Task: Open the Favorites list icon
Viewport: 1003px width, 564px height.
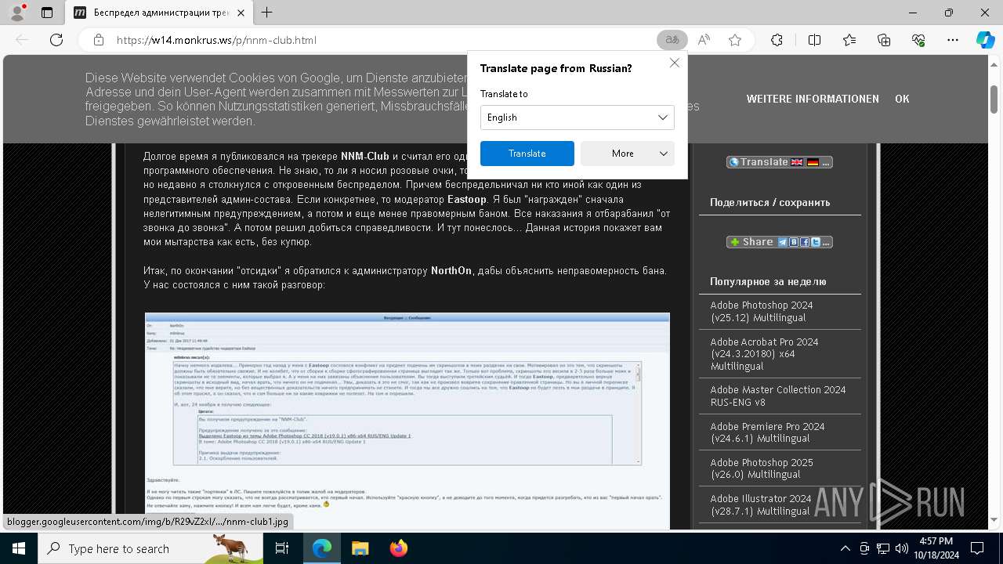Action: pos(849,40)
